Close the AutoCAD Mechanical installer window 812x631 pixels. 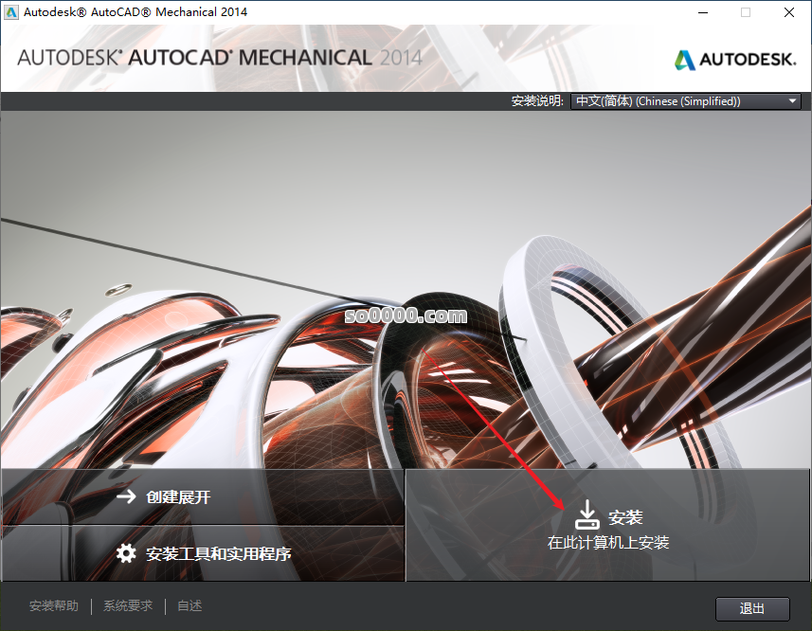(788, 12)
